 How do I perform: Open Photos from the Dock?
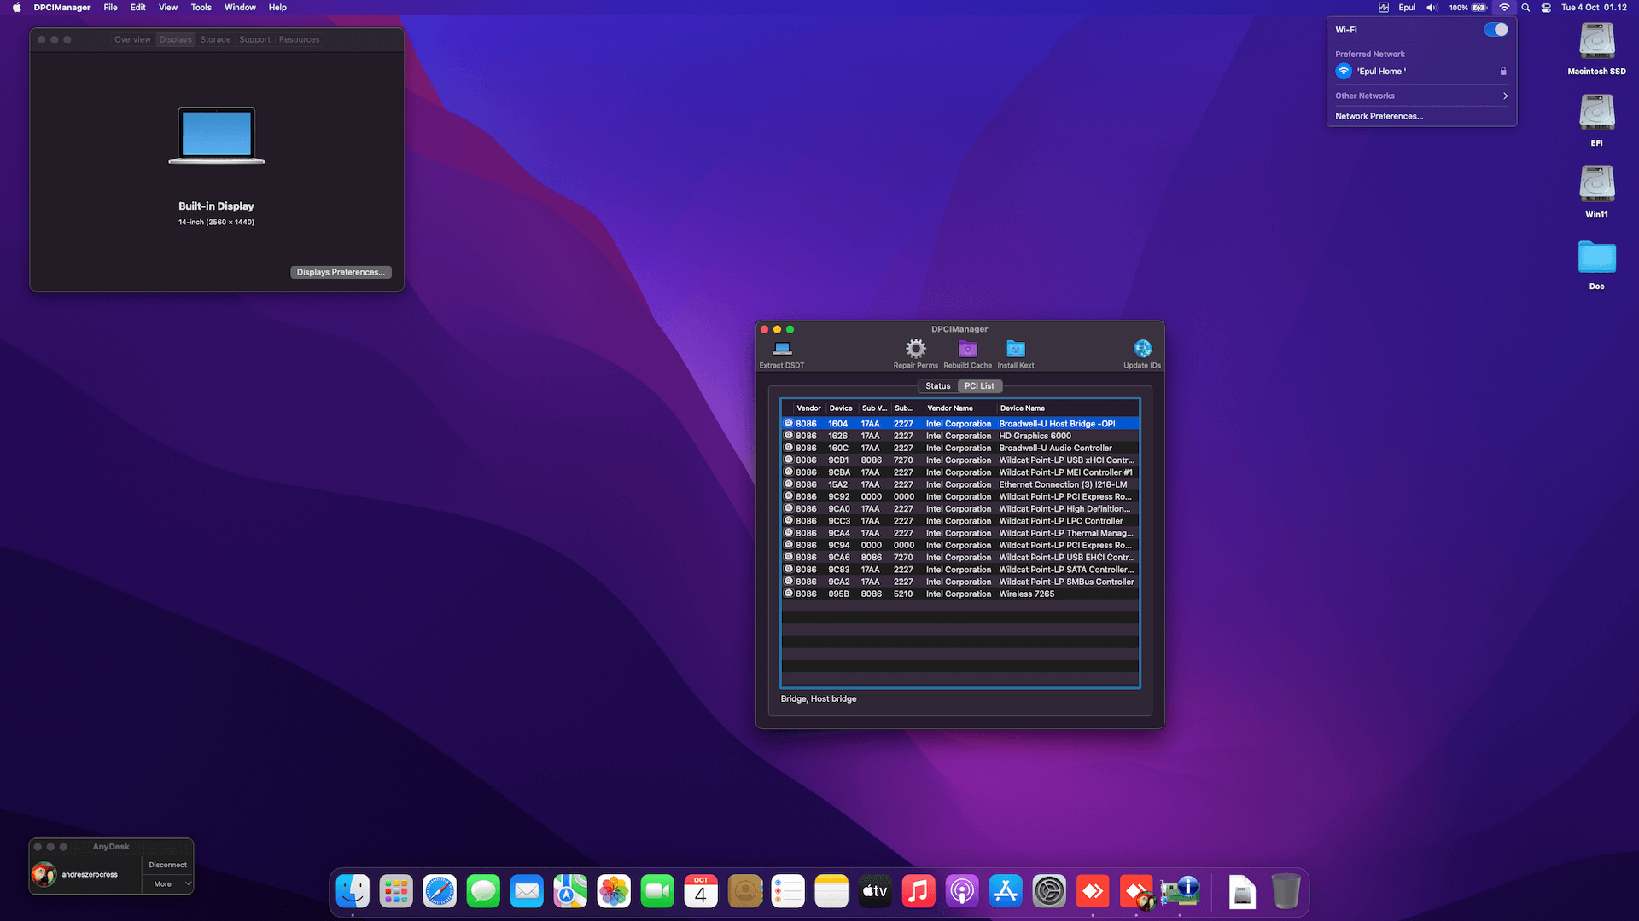pos(614,891)
